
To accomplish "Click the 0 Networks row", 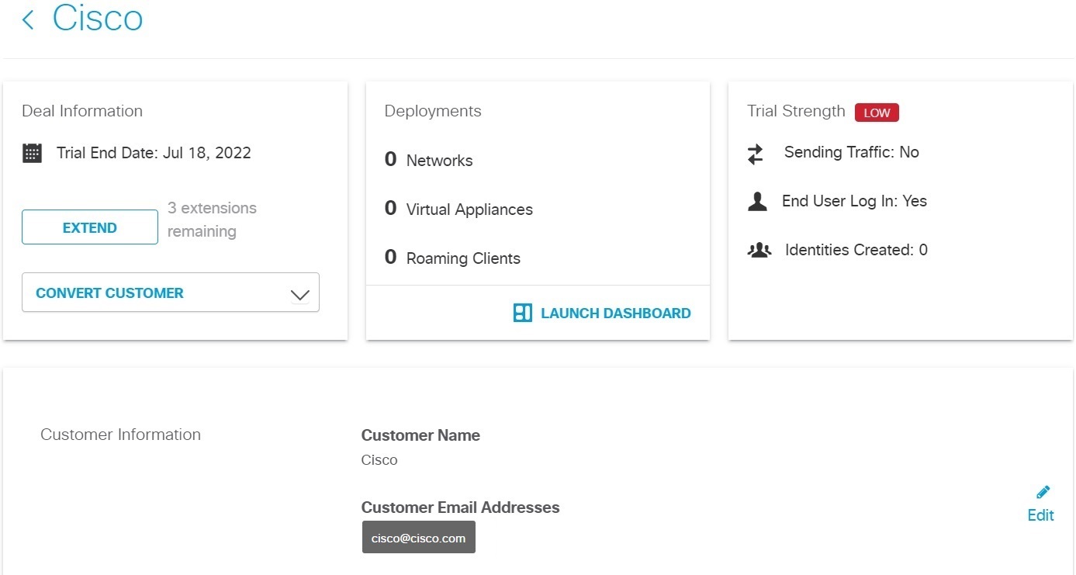I will pyautogui.click(x=429, y=160).
